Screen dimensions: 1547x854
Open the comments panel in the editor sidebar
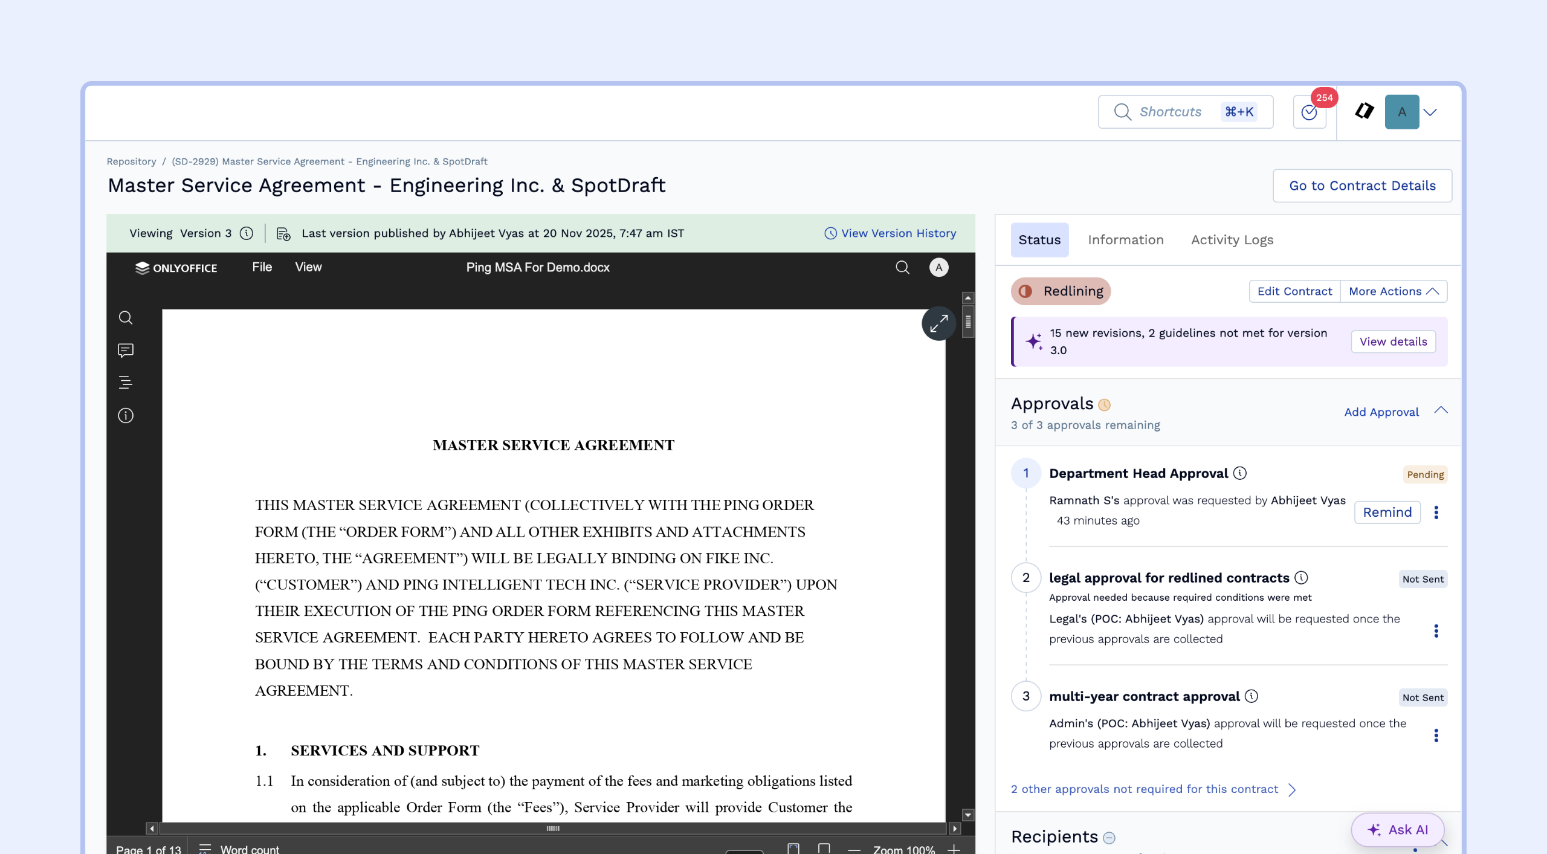coord(126,351)
